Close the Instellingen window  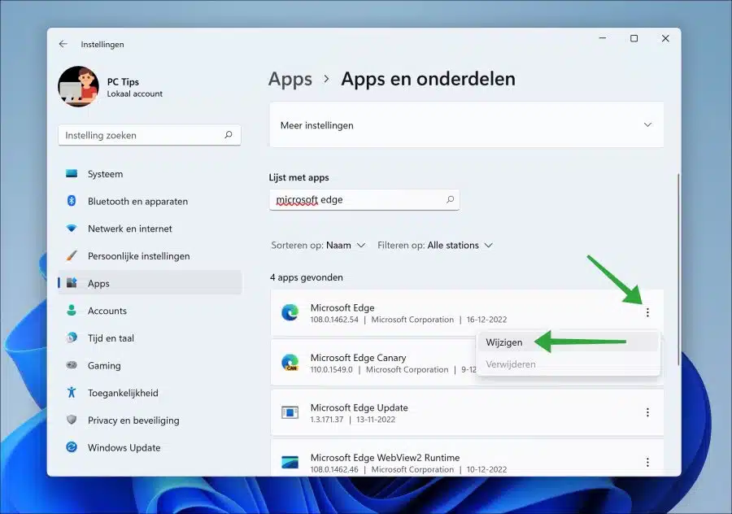pyautogui.click(x=665, y=38)
